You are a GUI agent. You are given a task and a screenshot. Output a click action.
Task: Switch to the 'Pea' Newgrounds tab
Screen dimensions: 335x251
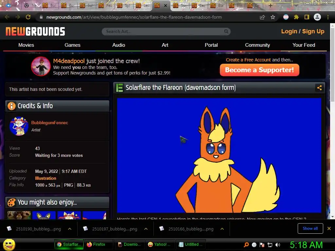[105, 6]
